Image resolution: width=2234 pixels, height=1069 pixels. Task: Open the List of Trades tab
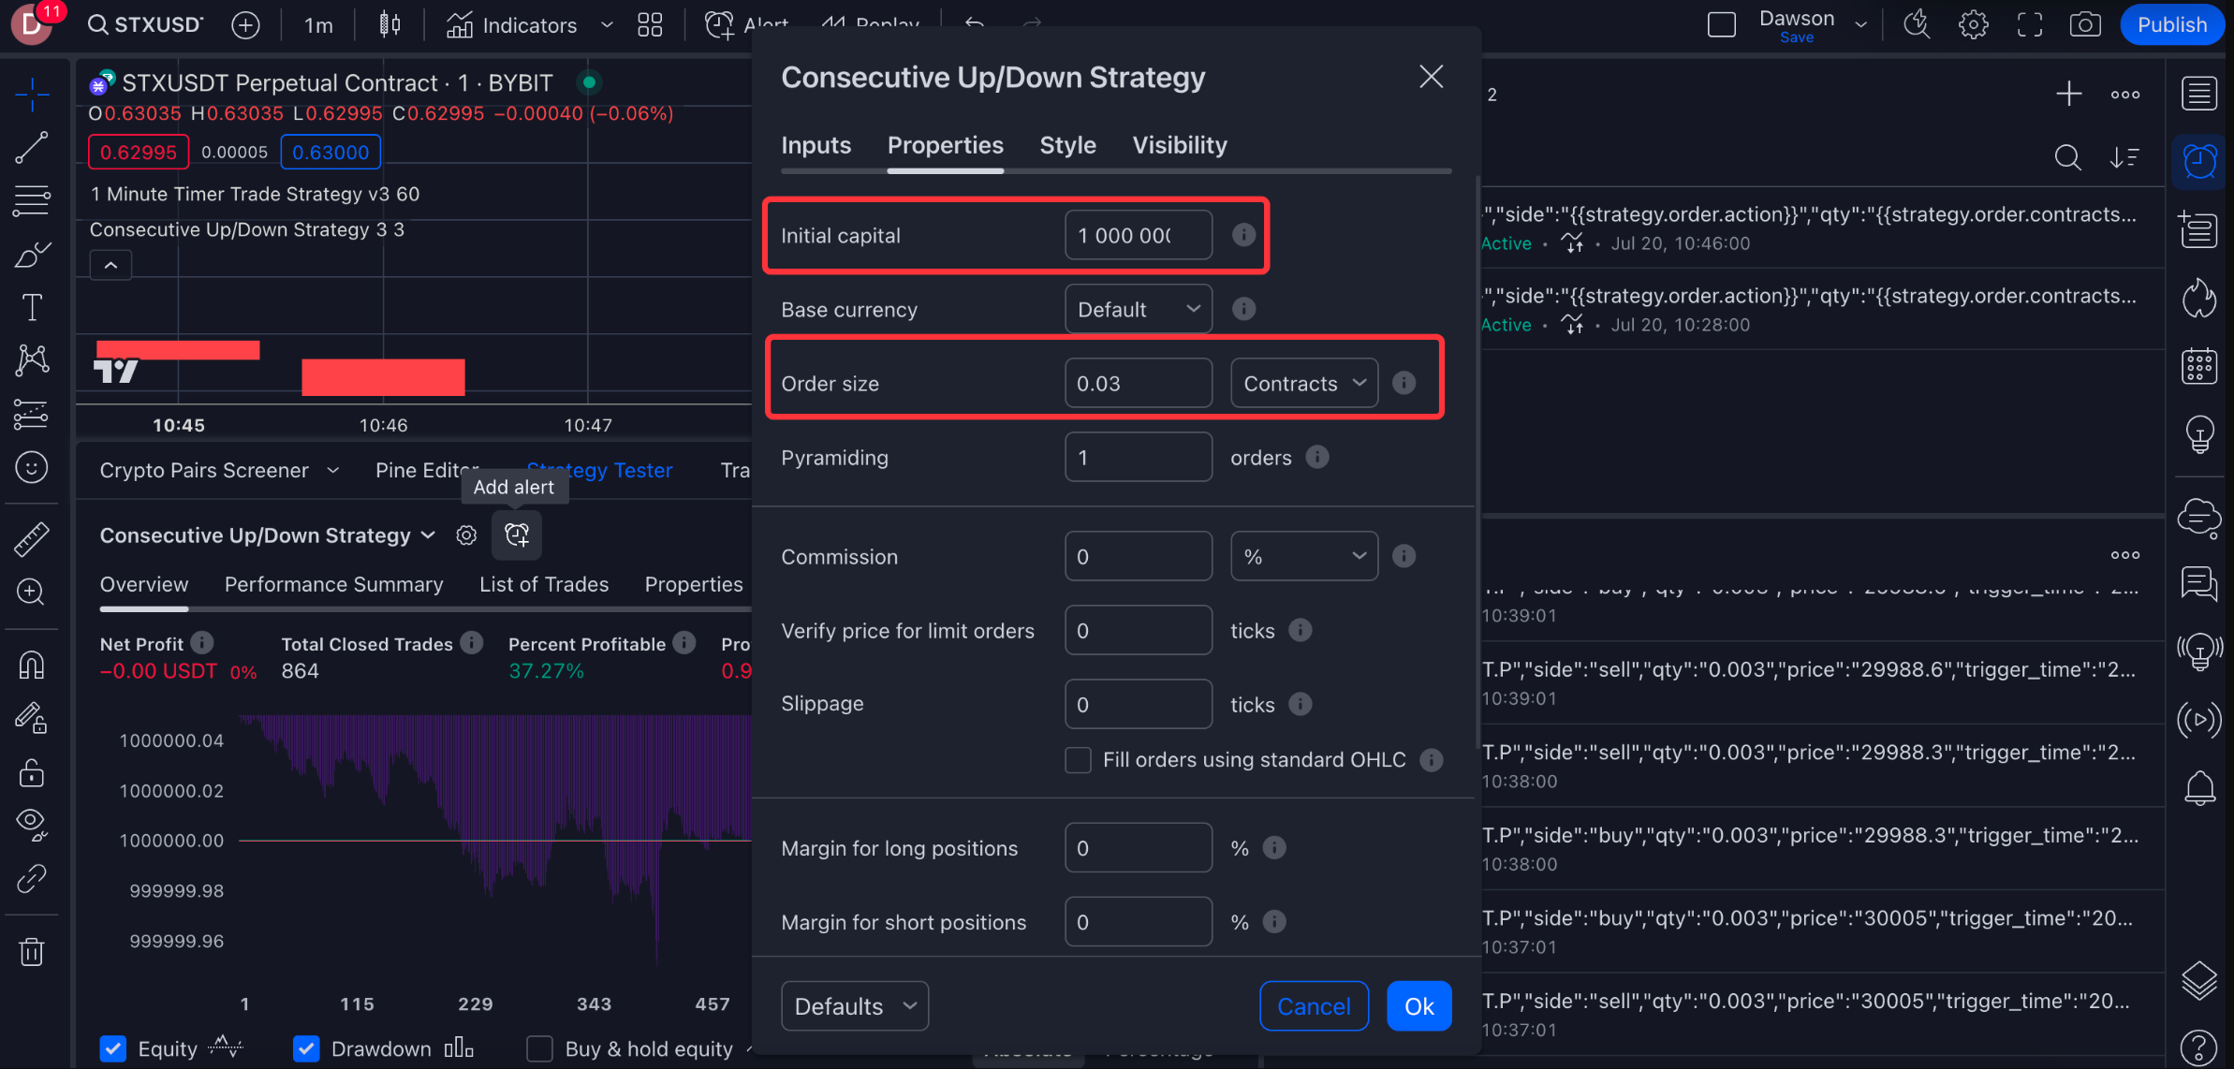tap(544, 584)
